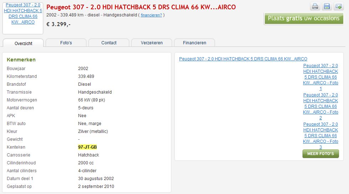Screen dimensions: 349x194
Task: Select the highlighted license plate 97-JT-GB
Action: click(87, 147)
